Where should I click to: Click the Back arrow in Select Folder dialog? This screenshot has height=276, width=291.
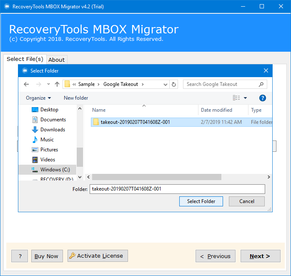coord(26,84)
